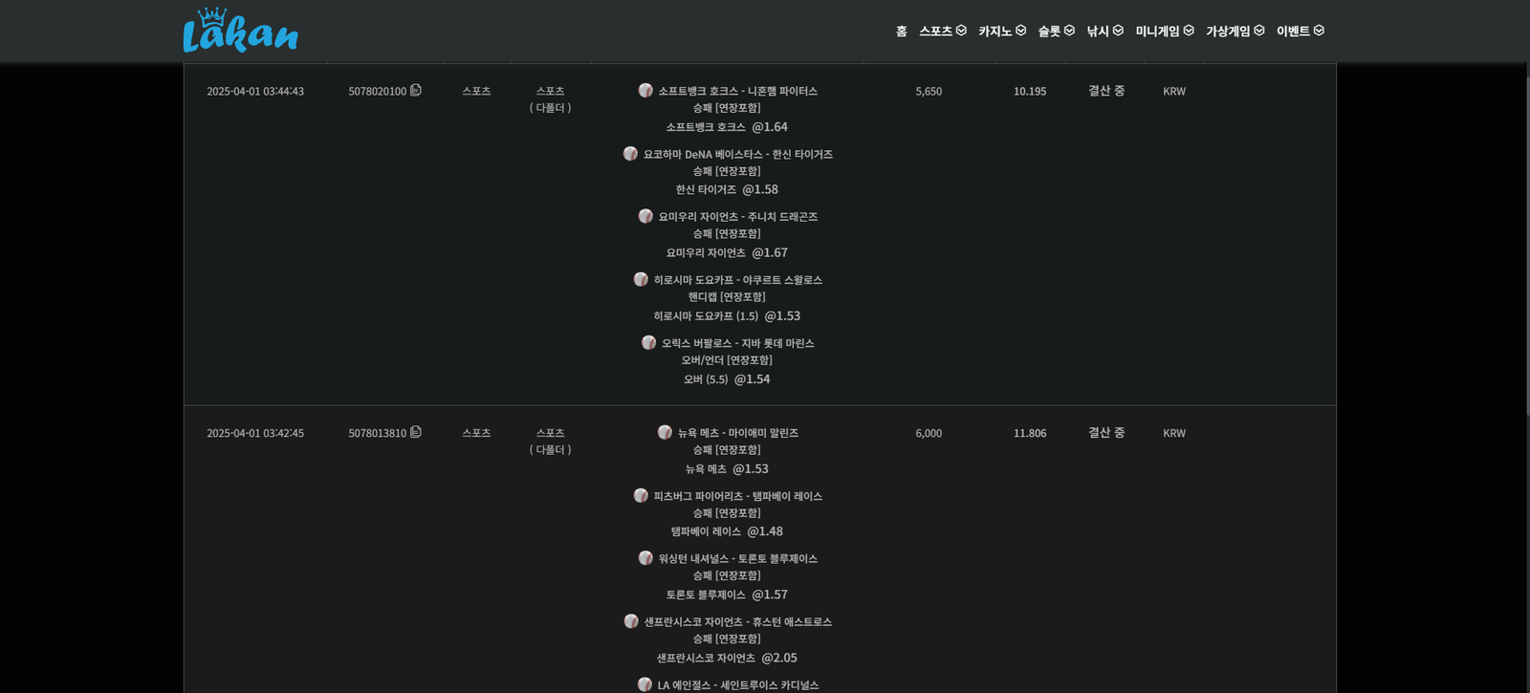Click baseball icon beside 워싱턴 내셔널스 match
The width and height of the screenshot is (1530, 693).
pos(645,558)
